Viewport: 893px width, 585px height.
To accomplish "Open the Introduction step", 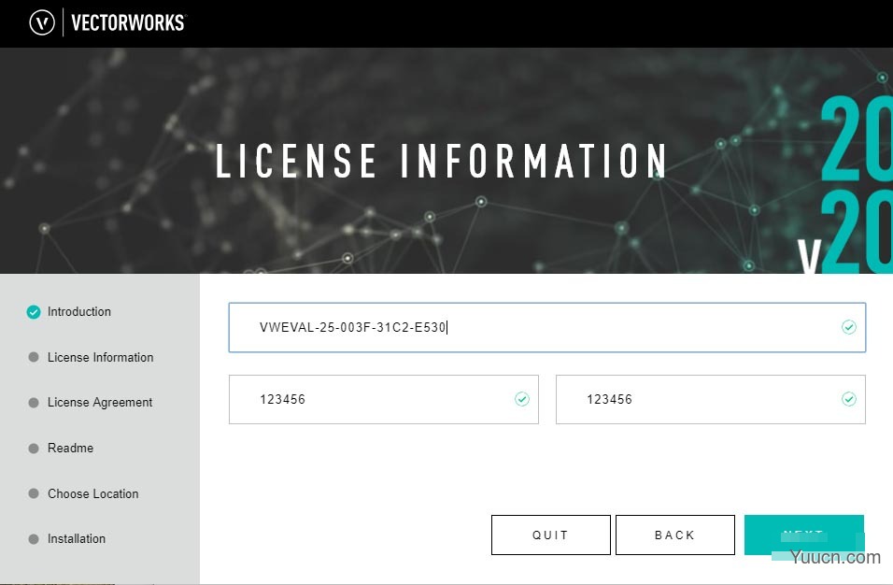I will [x=79, y=311].
